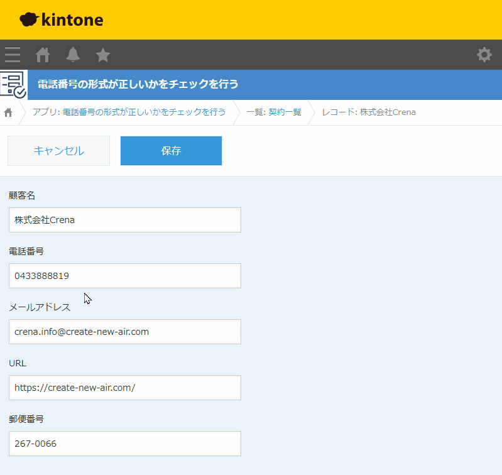Open notifications bell
The height and width of the screenshot is (475, 502).
[x=73, y=55]
